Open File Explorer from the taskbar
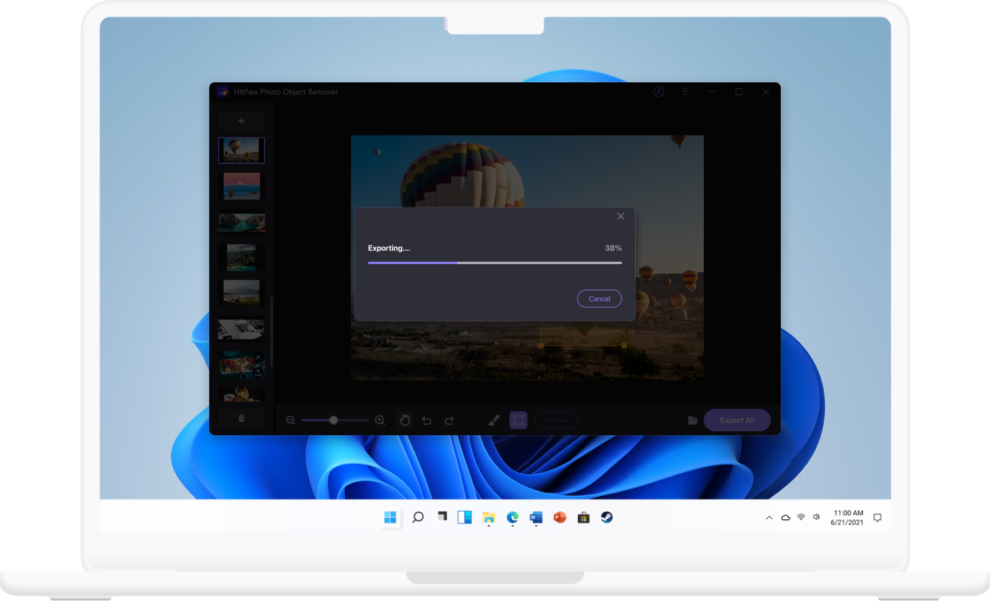 (x=488, y=518)
